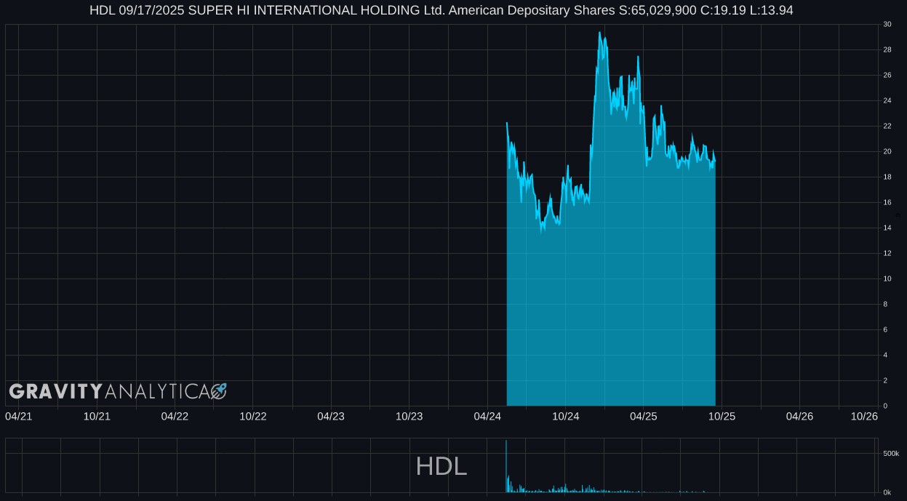907x501 pixels.
Task: Click the 14 price axis label
Action: tap(887, 228)
